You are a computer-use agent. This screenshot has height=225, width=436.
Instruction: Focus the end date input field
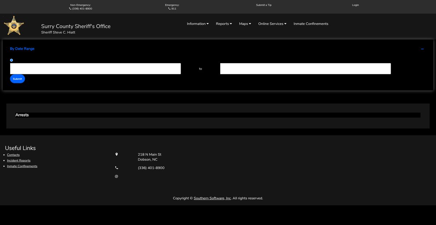click(x=306, y=69)
